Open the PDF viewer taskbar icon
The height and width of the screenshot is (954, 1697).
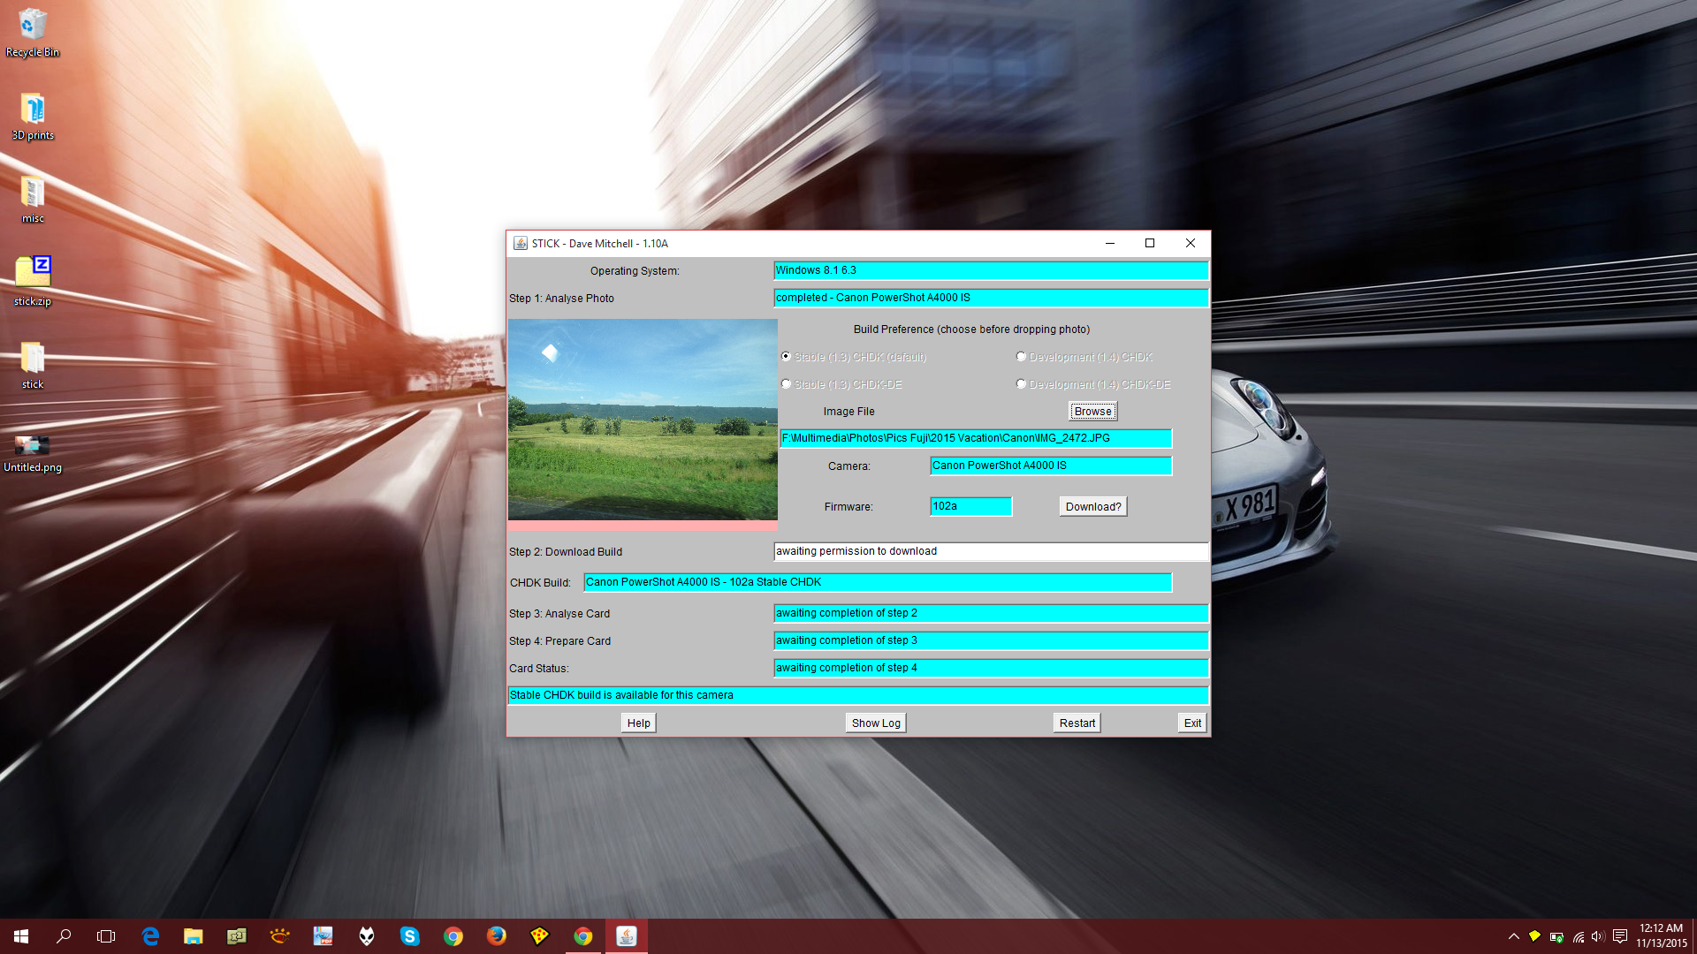pyautogui.click(x=323, y=936)
